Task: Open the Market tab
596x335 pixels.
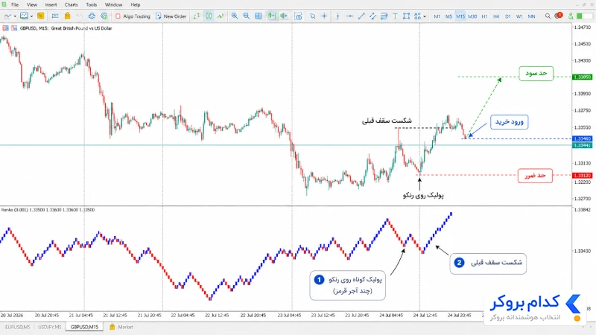Action: (121, 327)
